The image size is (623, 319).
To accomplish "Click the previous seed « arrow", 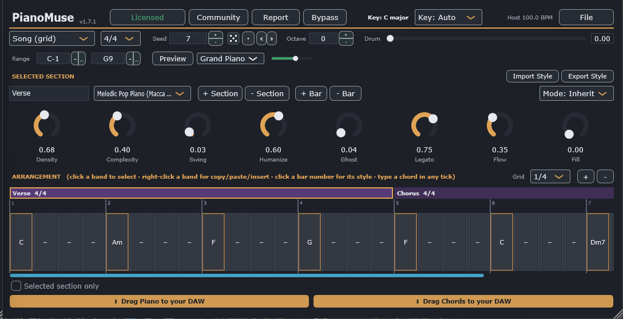I will (261, 38).
